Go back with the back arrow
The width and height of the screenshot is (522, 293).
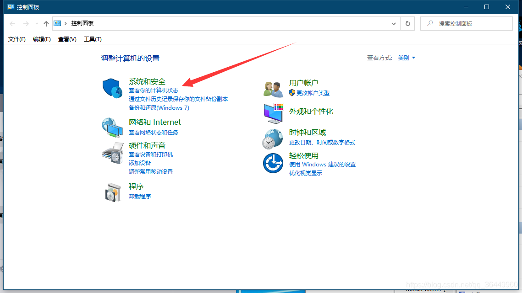(x=13, y=24)
